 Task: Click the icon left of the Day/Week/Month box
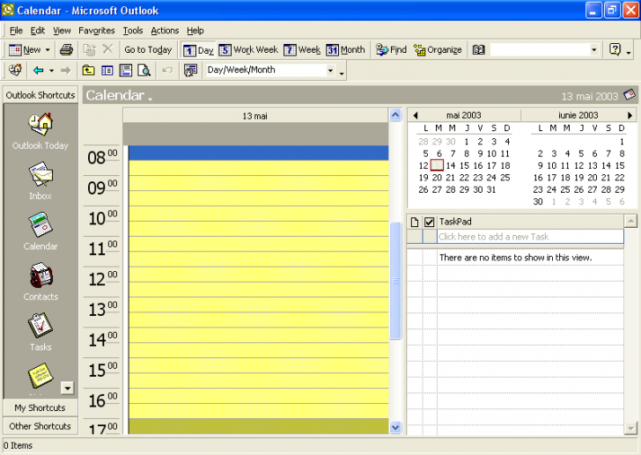click(190, 70)
